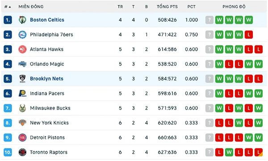Click the Detroit Pistons team name
This screenshot has width=268, height=161.
47,137
